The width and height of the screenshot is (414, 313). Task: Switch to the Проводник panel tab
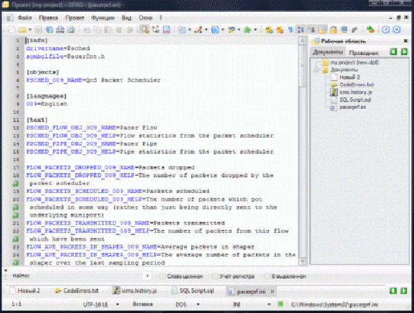click(x=363, y=52)
